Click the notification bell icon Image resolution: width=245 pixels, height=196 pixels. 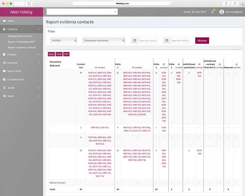(x=212, y=12)
